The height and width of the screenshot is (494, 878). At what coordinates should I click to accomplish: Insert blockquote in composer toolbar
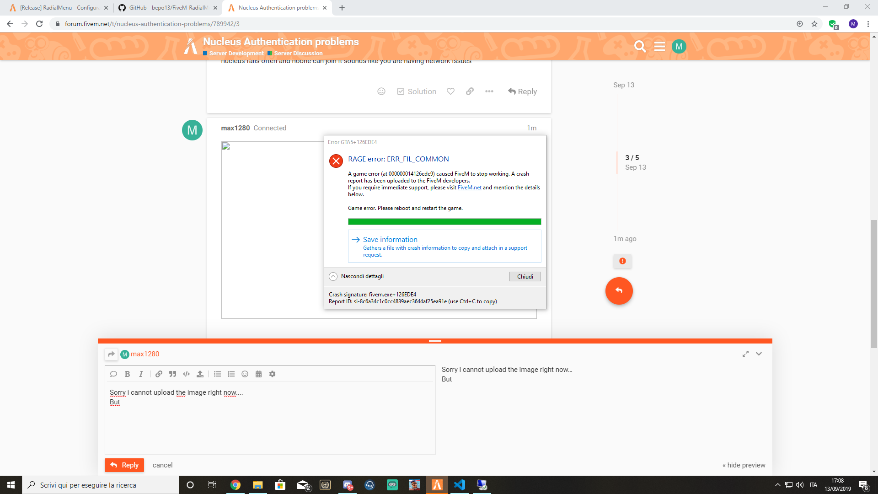pyautogui.click(x=172, y=374)
